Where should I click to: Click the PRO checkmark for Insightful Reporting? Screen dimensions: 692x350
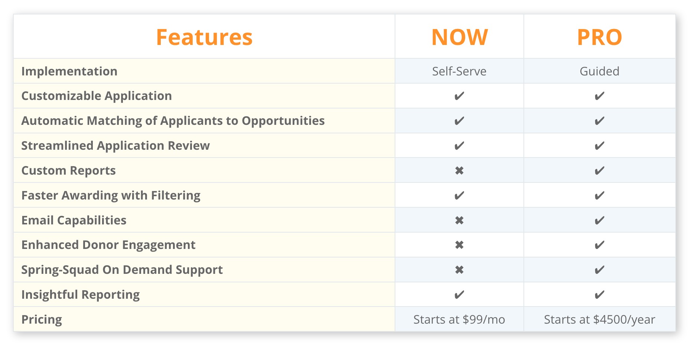pyautogui.click(x=599, y=295)
